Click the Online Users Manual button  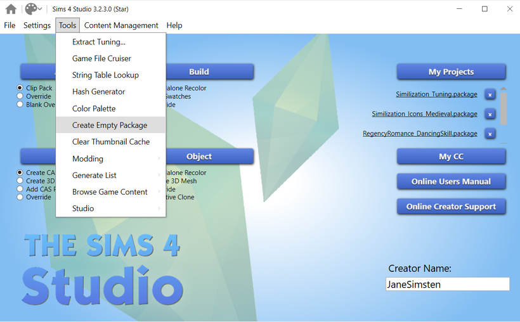pos(451,181)
